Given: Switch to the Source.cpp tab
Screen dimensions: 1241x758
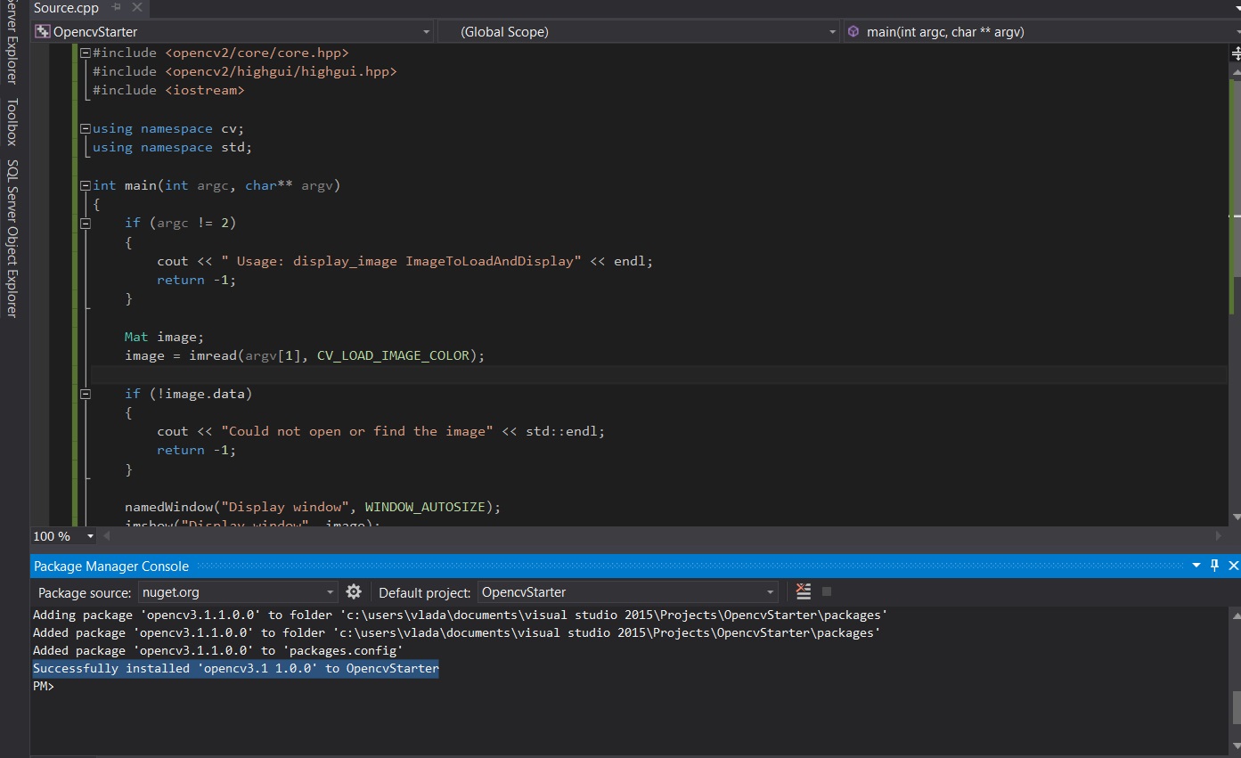Looking at the screenshot, I should click(65, 8).
